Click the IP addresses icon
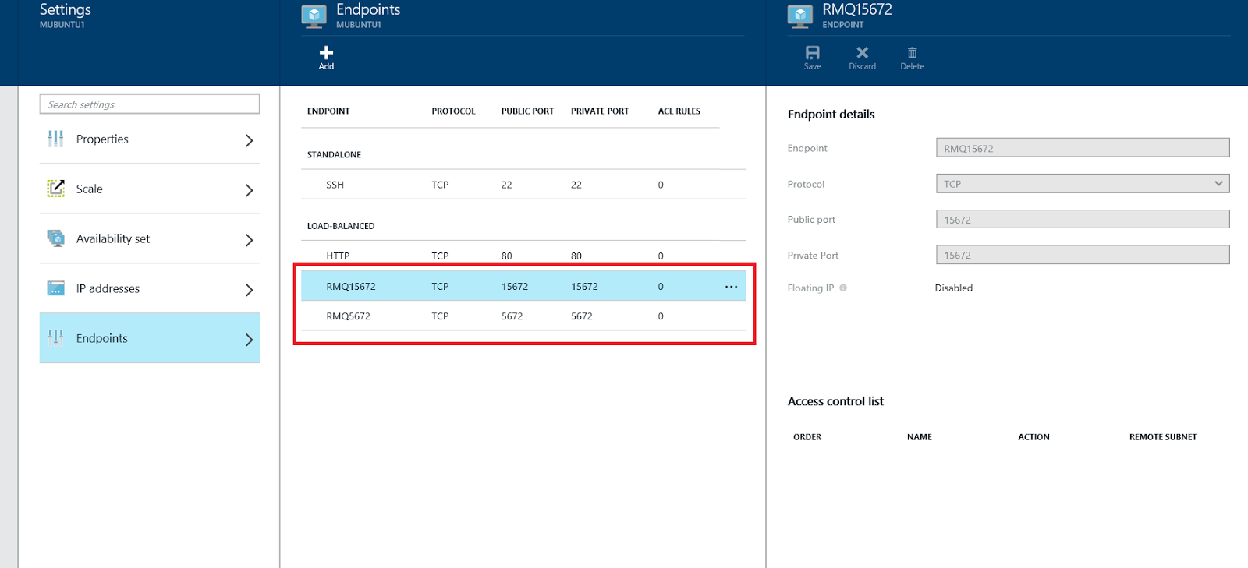Viewport: 1248px width, 568px height. [x=56, y=288]
